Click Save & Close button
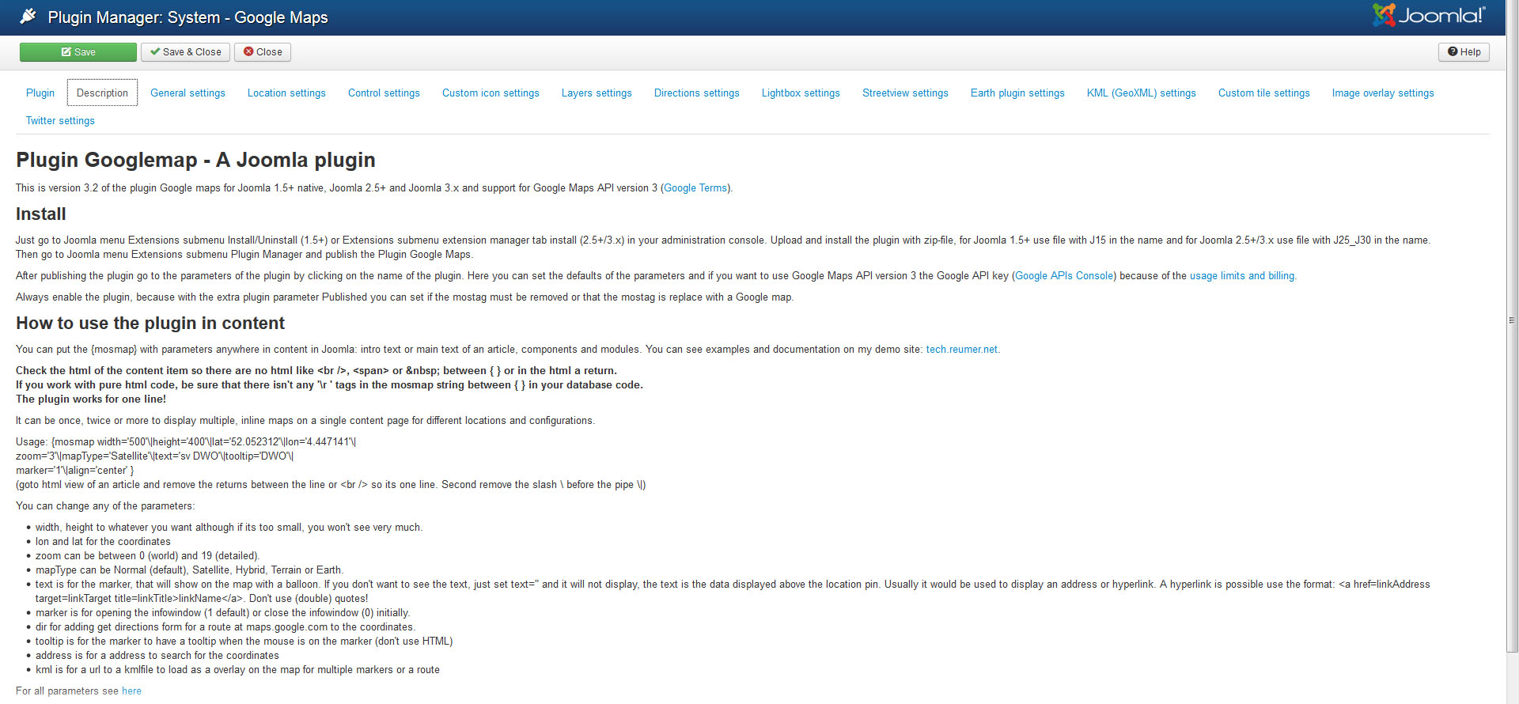Image resolution: width=1519 pixels, height=704 pixels. point(186,52)
